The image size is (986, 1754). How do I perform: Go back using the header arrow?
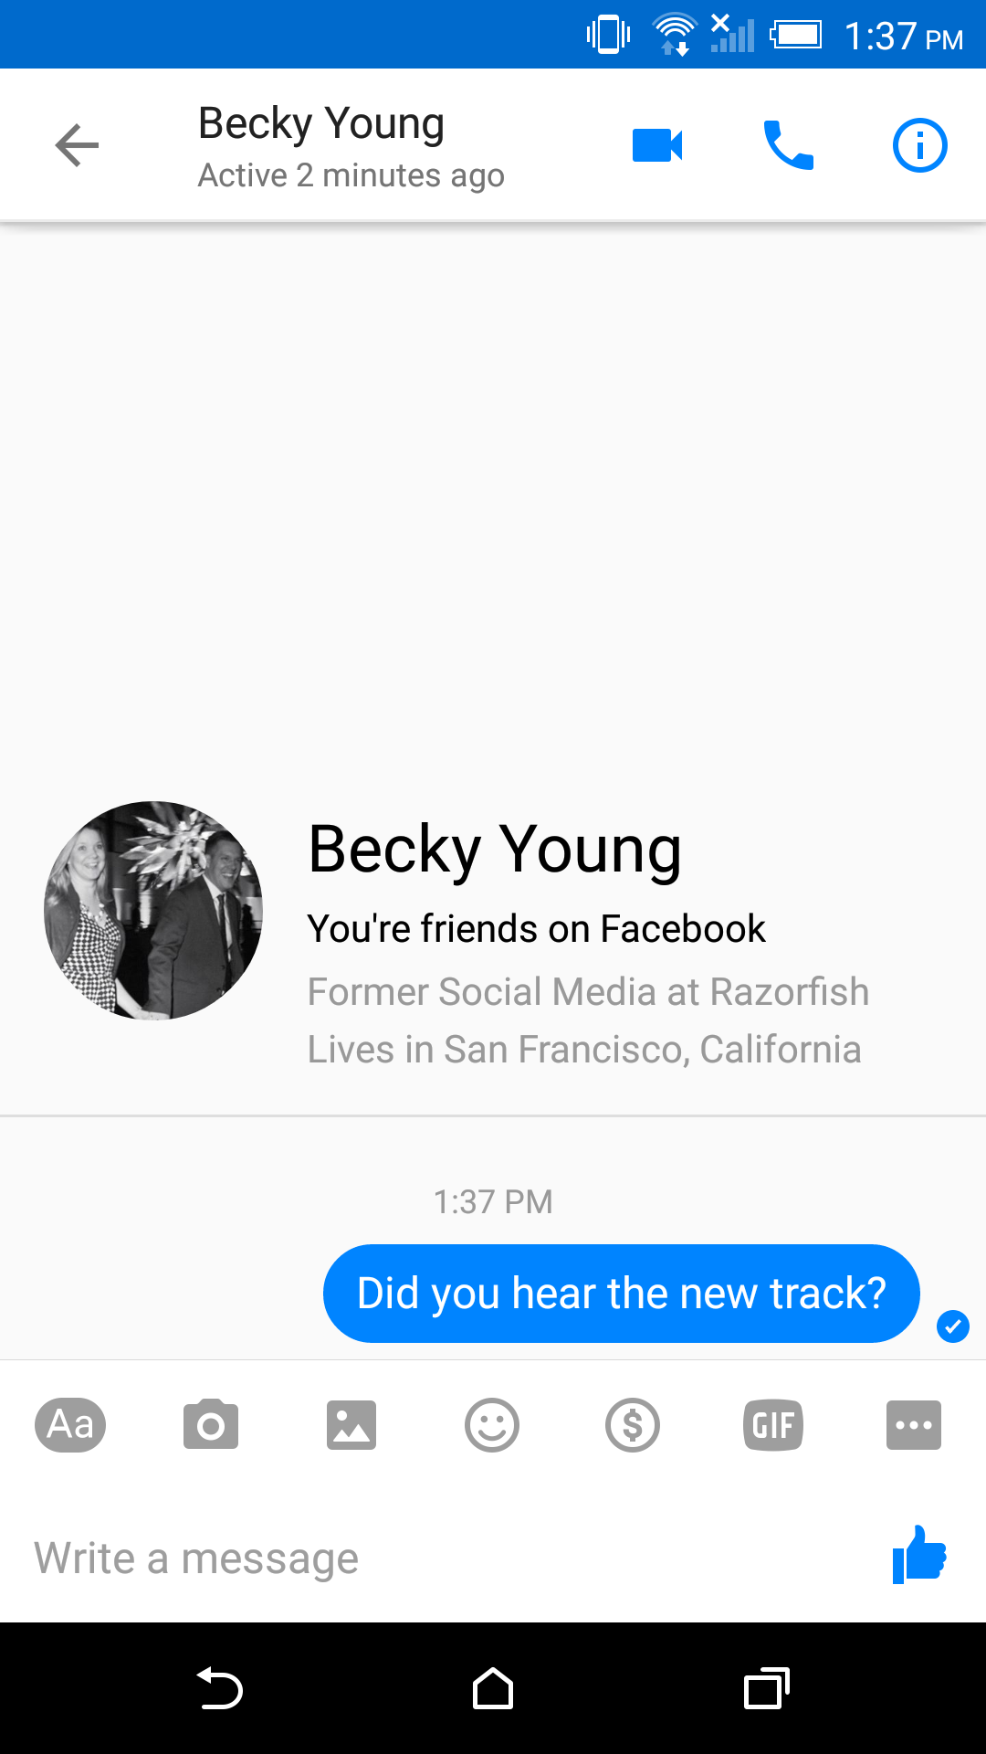click(x=77, y=145)
